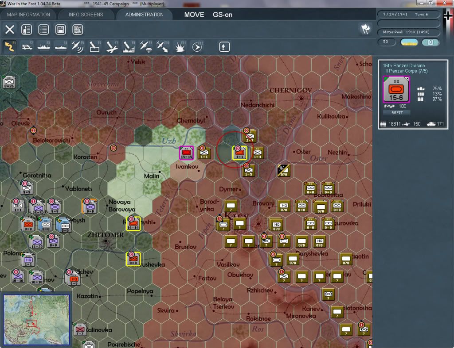
Task: Click the 50 value pill
Action: click(x=387, y=42)
